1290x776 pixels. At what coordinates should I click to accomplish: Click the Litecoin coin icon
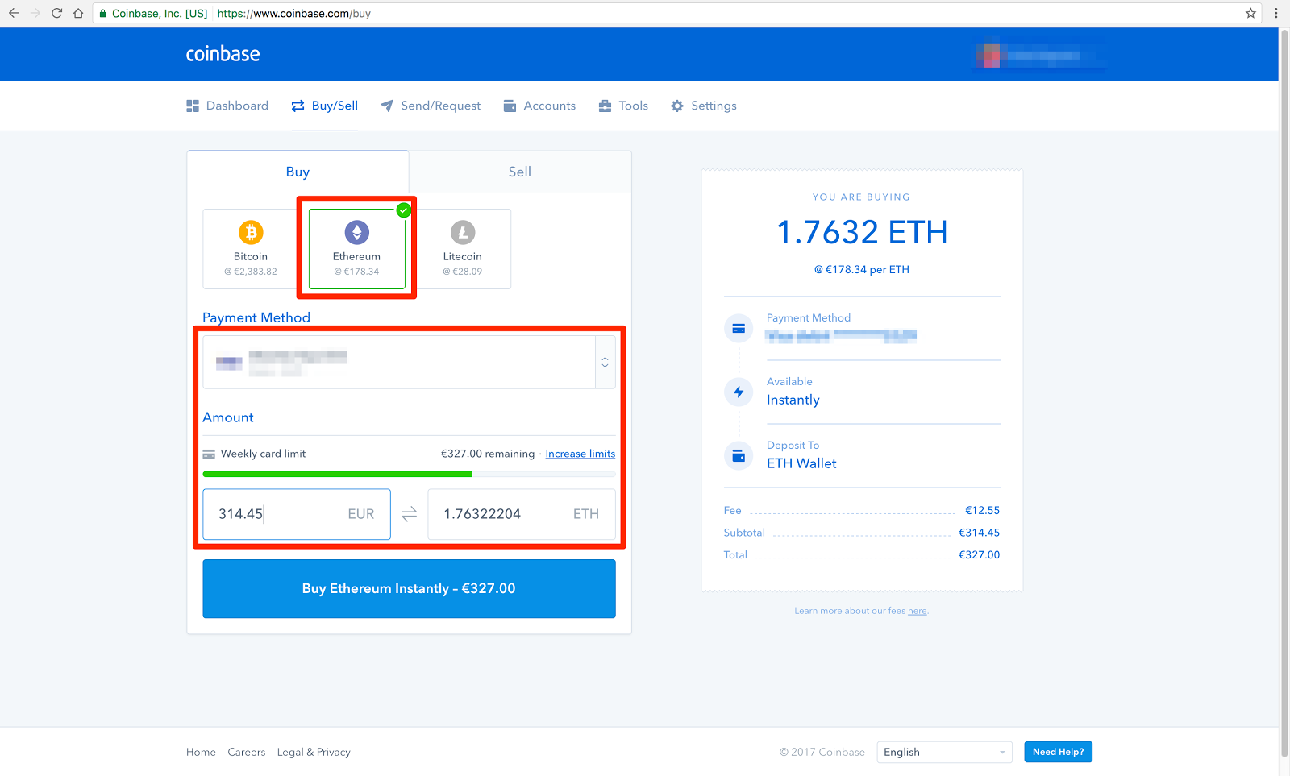coord(463,233)
